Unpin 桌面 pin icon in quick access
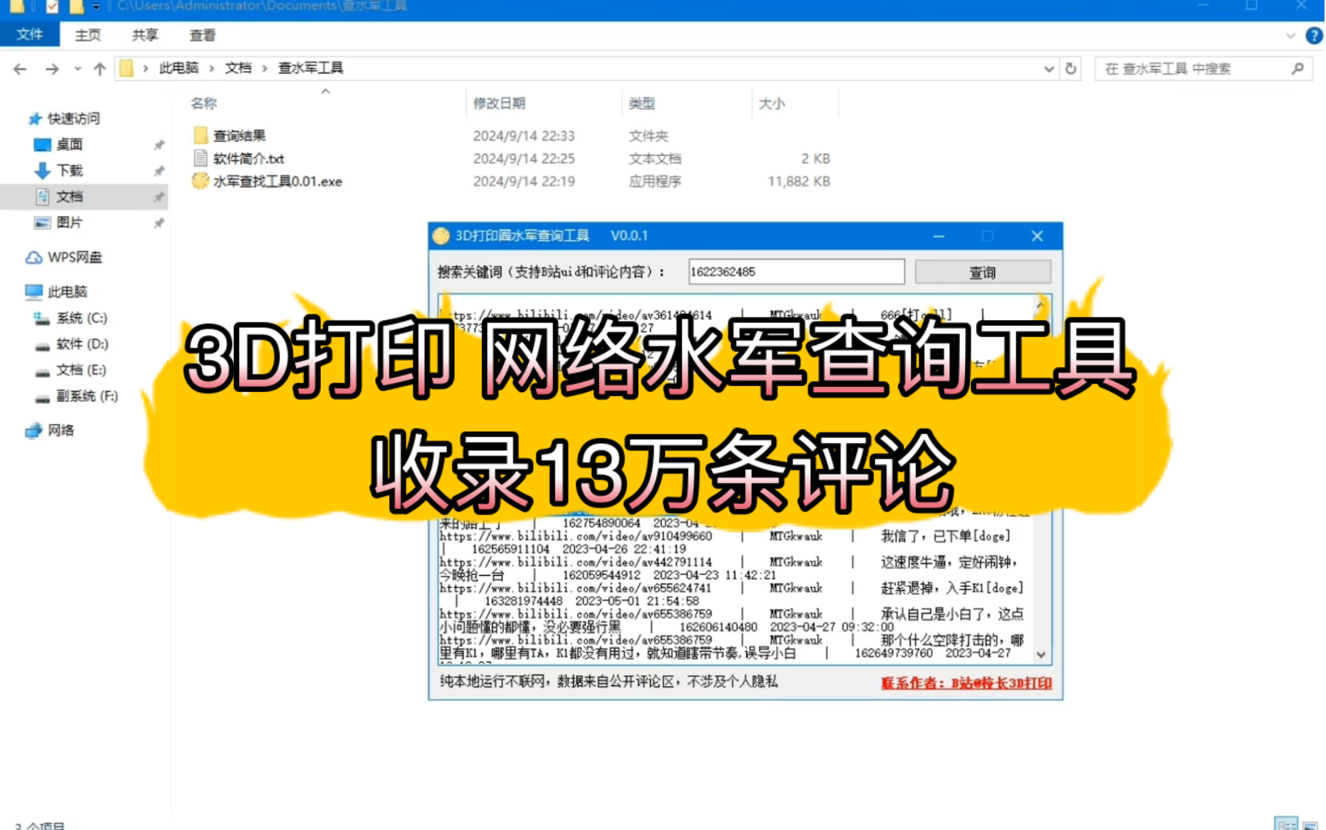Viewport: 1326px width, 830px height. click(x=159, y=145)
